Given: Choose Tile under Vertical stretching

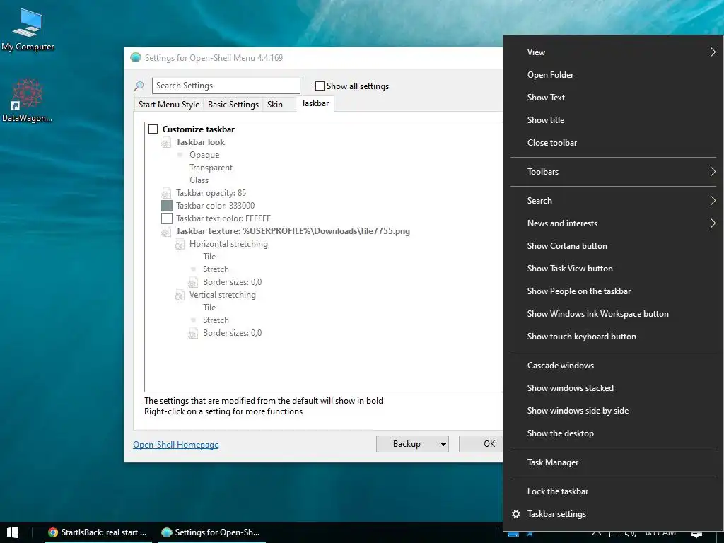Looking at the screenshot, I should pyautogui.click(x=209, y=307).
